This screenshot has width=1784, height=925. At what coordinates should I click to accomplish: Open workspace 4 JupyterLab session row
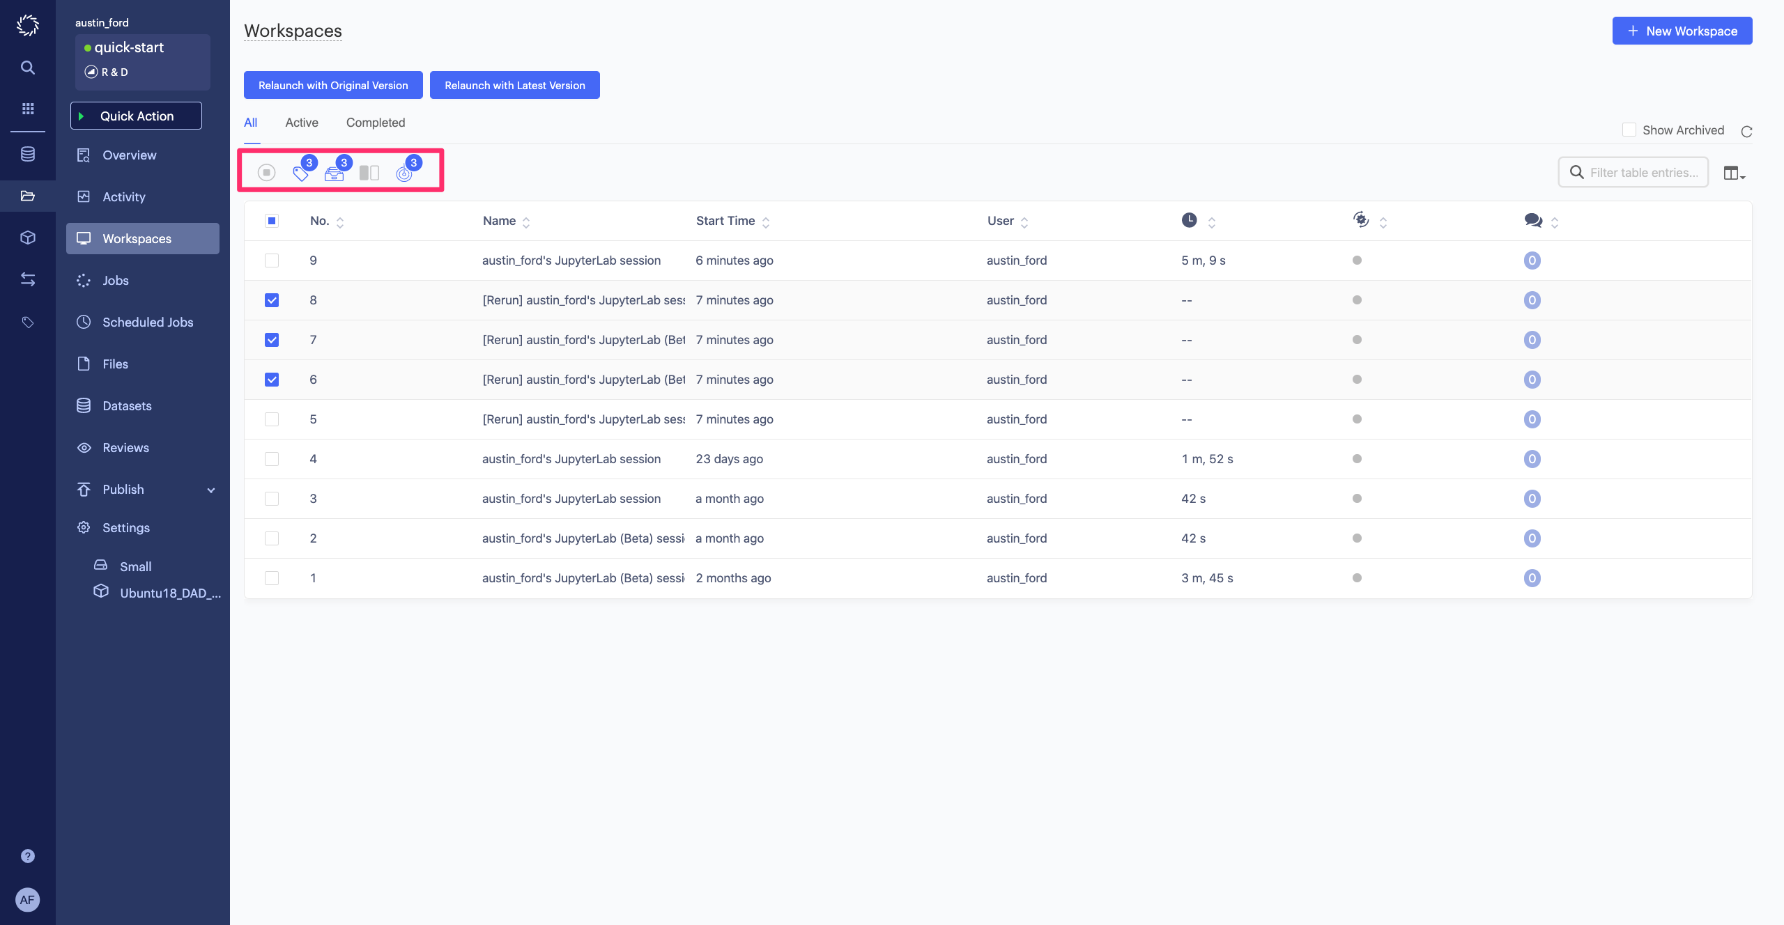point(998,459)
